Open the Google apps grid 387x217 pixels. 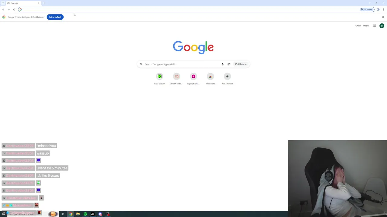pos(375,26)
